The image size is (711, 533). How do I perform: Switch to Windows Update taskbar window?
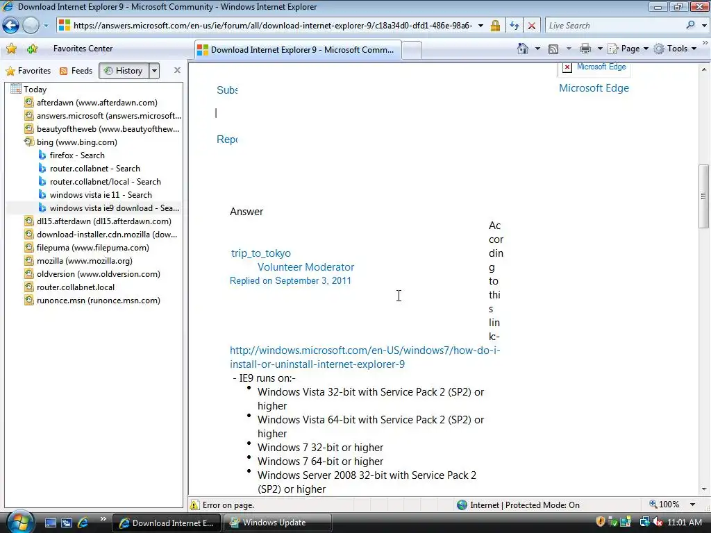(277, 523)
